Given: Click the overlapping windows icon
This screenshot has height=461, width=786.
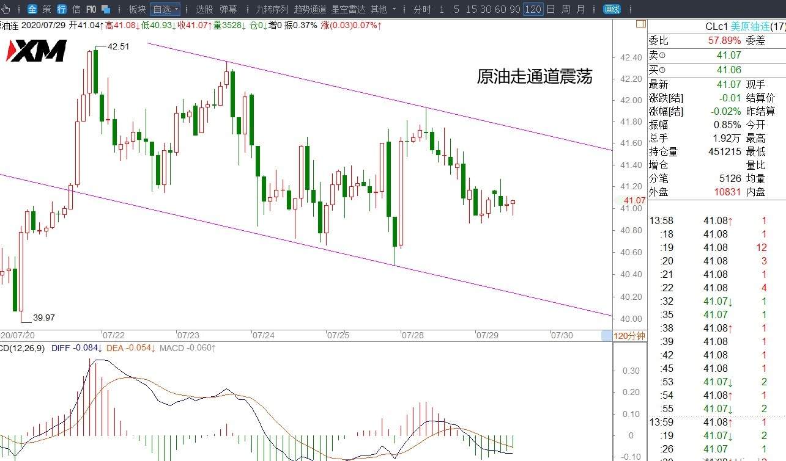Looking at the screenshot, I should point(106,9).
